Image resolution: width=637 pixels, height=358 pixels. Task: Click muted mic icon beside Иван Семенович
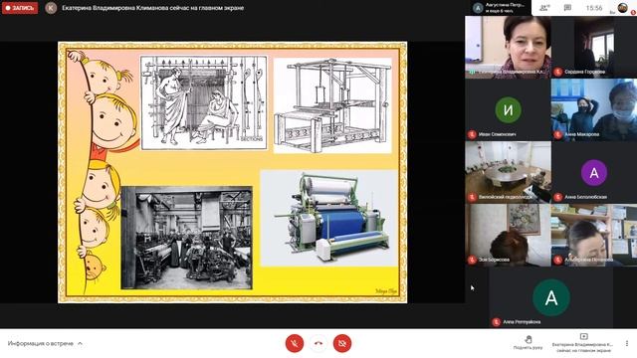pyautogui.click(x=472, y=134)
